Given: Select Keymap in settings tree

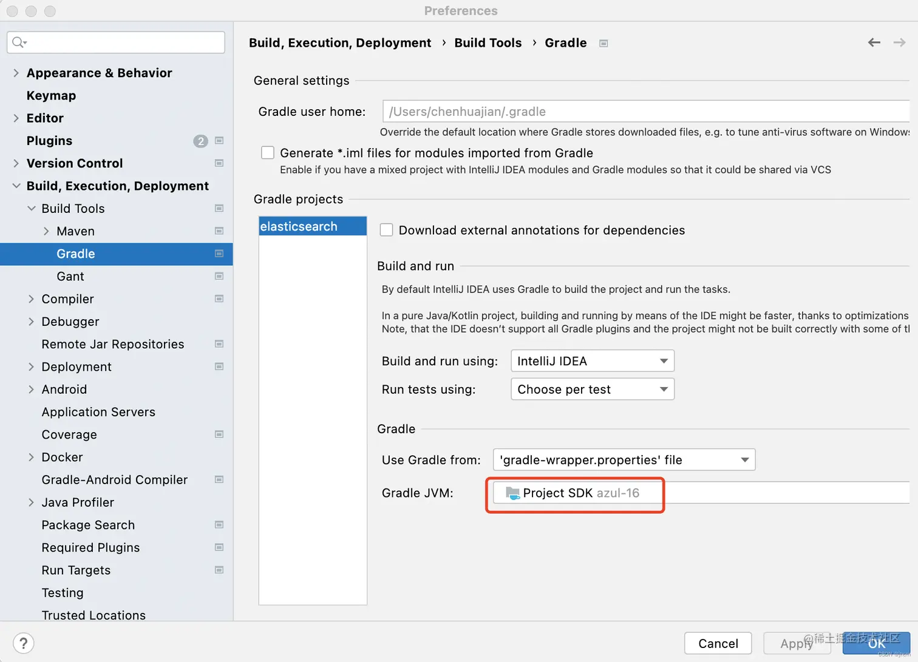Looking at the screenshot, I should click(51, 96).
